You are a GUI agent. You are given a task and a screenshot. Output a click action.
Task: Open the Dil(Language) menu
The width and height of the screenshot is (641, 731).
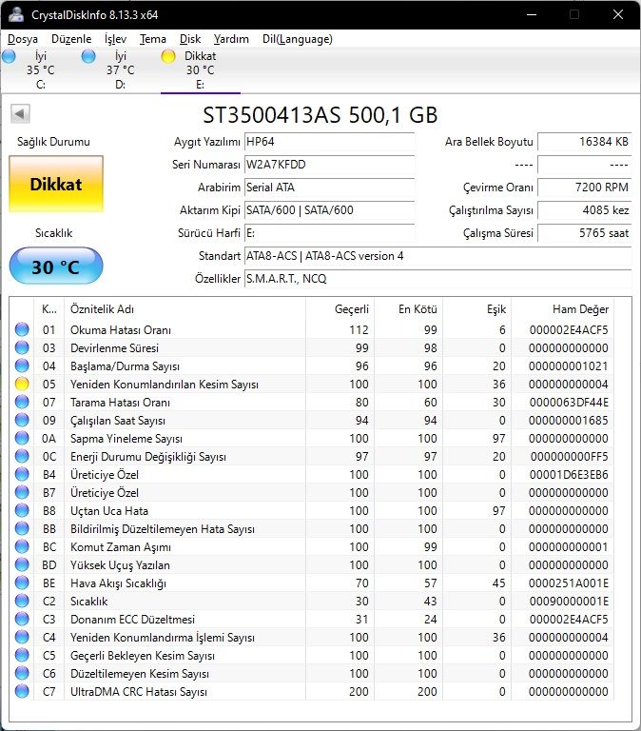coord(298,39)
